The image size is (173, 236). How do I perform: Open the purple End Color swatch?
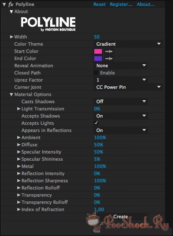(98, 58)
